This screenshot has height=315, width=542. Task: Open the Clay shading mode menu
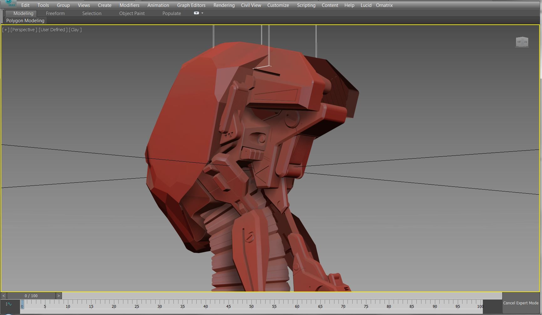click(x=75, y=30)
